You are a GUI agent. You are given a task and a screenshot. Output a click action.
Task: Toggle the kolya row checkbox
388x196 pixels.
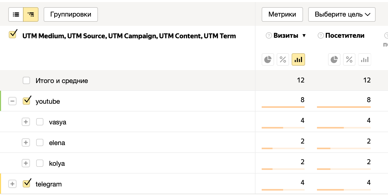40,163
